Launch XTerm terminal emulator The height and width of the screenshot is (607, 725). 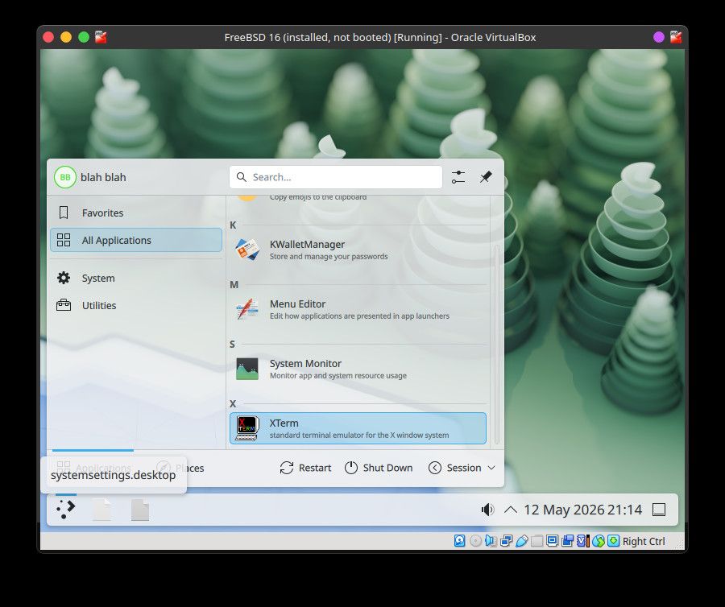click(358, 428)
